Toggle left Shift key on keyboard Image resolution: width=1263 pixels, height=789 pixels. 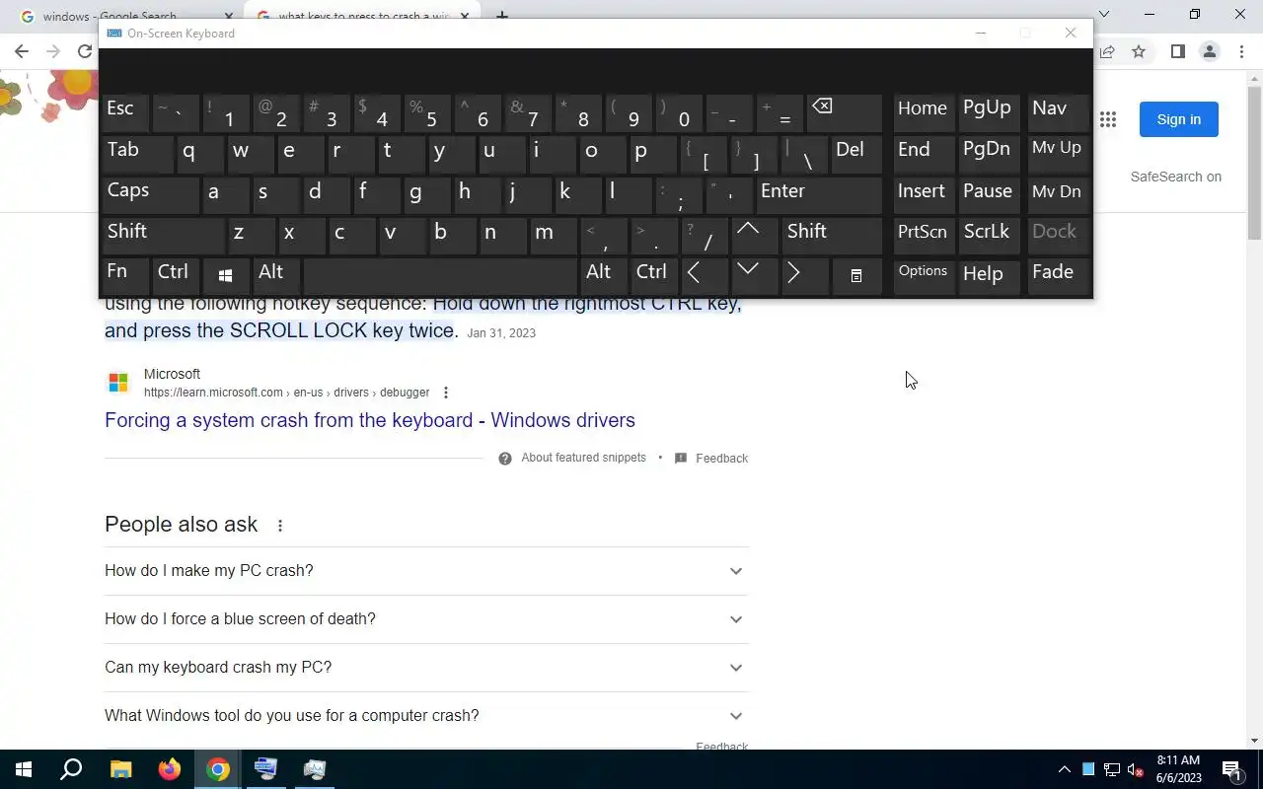[x=163, y=235]
